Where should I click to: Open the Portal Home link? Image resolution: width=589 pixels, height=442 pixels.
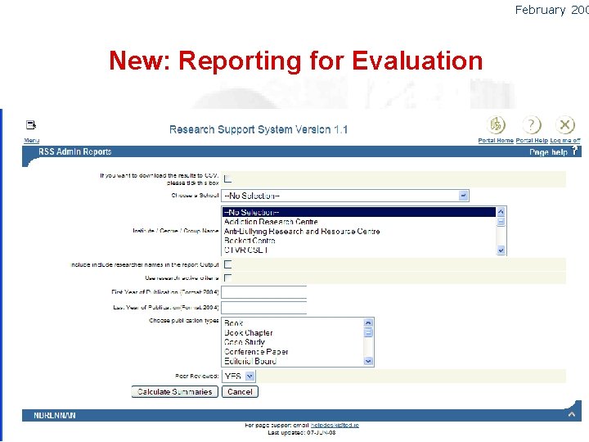click(x=496, y=140)
